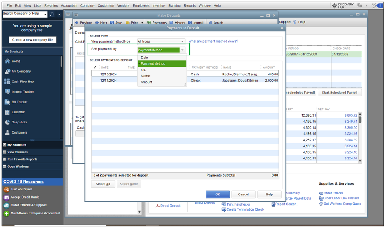Click the Turn on Payroll icon
The image size is (386, 228).
click(x=7, y=190)
